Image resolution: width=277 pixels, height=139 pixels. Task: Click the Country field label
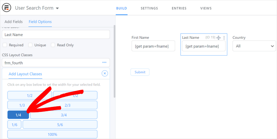click(x=239, y=37)
